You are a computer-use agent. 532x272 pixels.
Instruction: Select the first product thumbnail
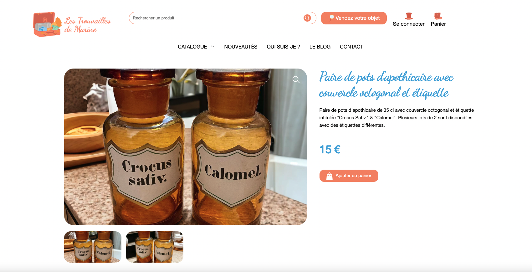coord(93,247)
